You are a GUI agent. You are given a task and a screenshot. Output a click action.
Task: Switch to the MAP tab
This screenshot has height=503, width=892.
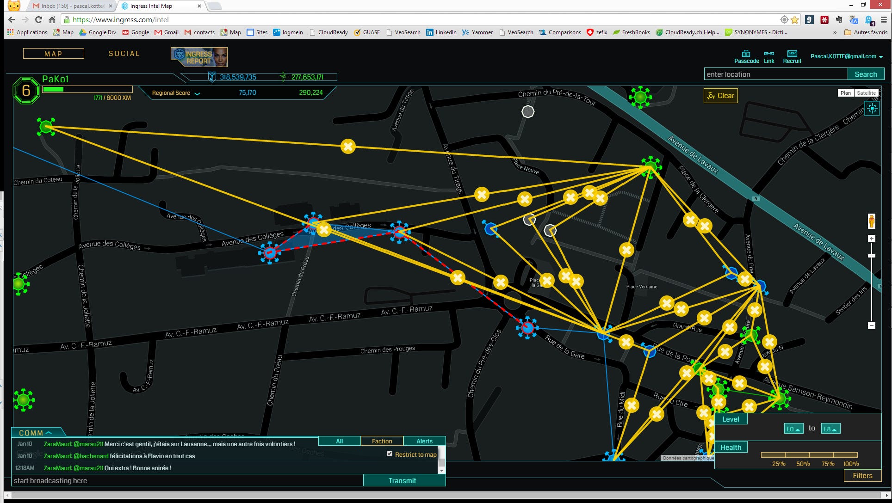click(x=54, y=54)
